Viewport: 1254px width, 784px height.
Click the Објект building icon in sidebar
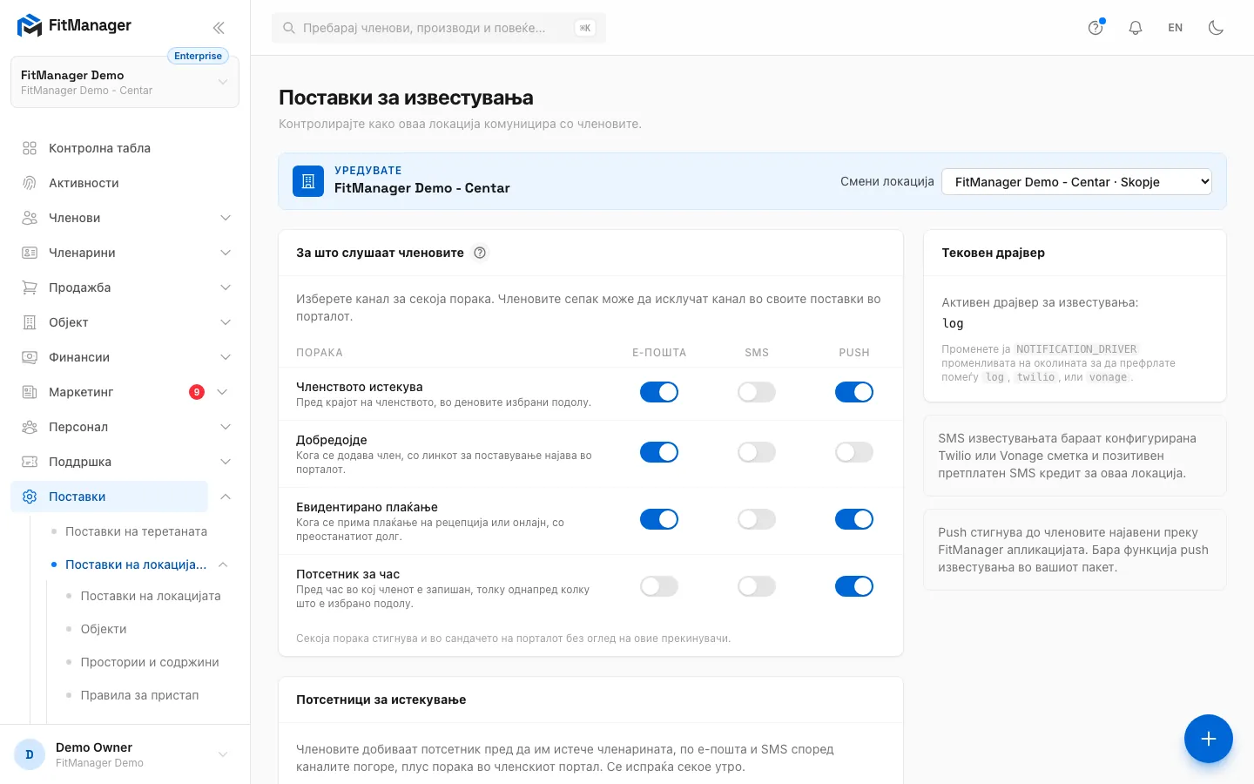click(30, 322)
